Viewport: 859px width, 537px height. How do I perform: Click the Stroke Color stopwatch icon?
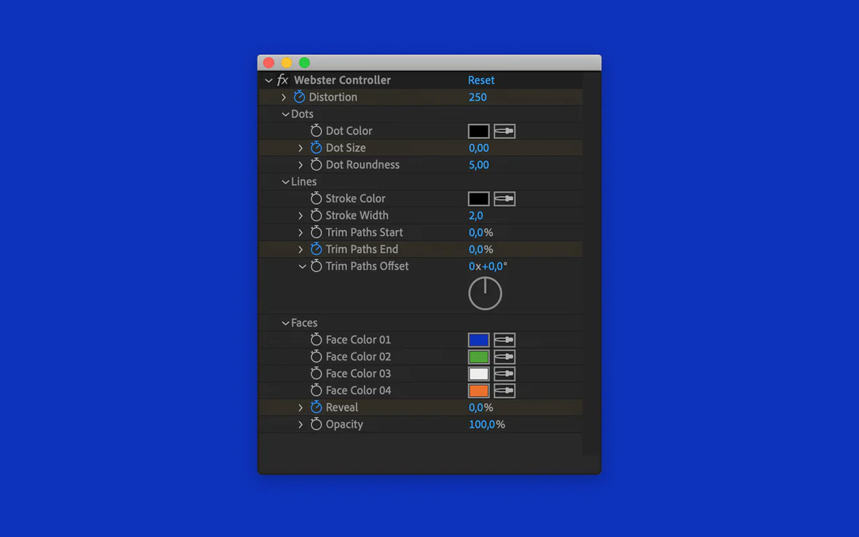[x=315, y=198]
